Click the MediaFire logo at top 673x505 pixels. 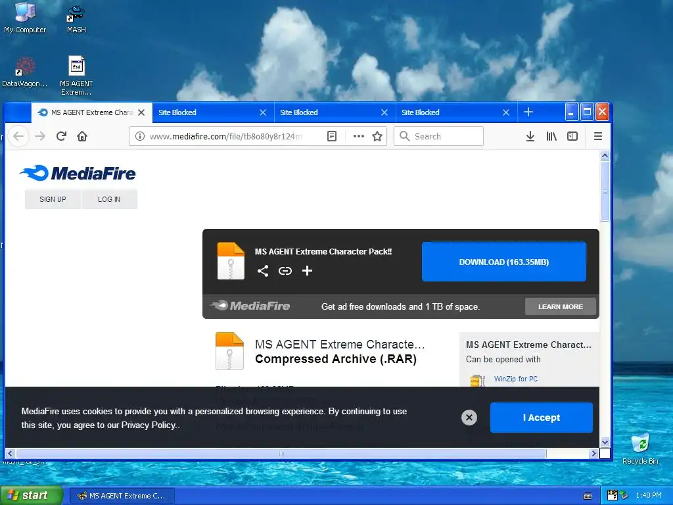78,173
